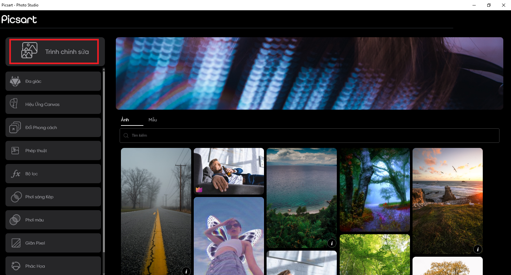Click the Đa giác polygon fox icon
Screen dimensions: 511x275
pos(15,81)
